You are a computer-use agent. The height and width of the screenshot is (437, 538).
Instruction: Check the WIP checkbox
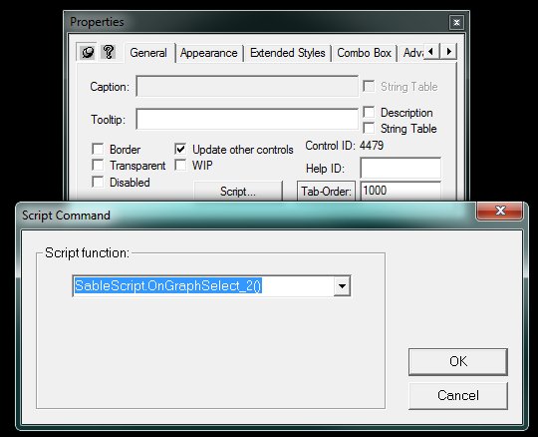pos(180,166)
